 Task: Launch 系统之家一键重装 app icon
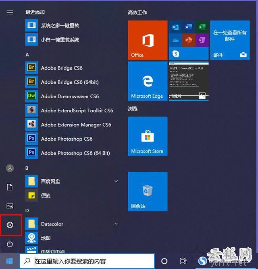point(31,25)
